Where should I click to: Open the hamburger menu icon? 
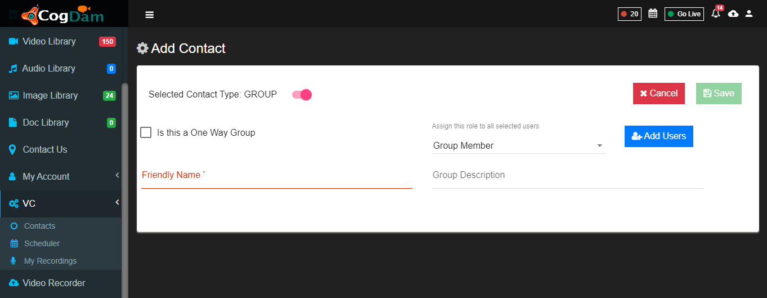(150, 15)
